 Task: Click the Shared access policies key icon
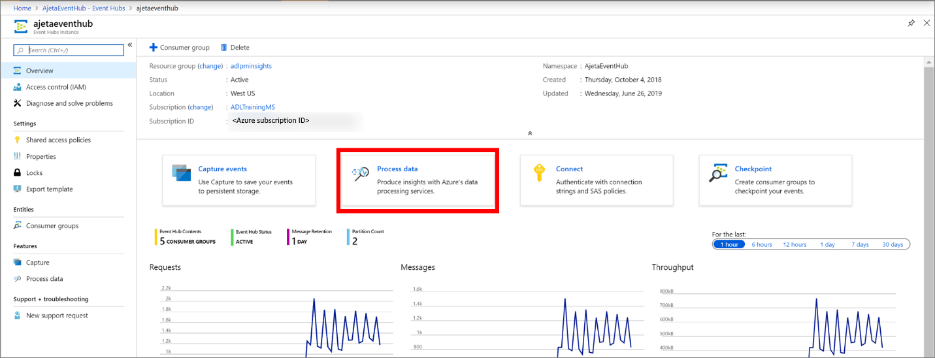(x=18, y=140)
